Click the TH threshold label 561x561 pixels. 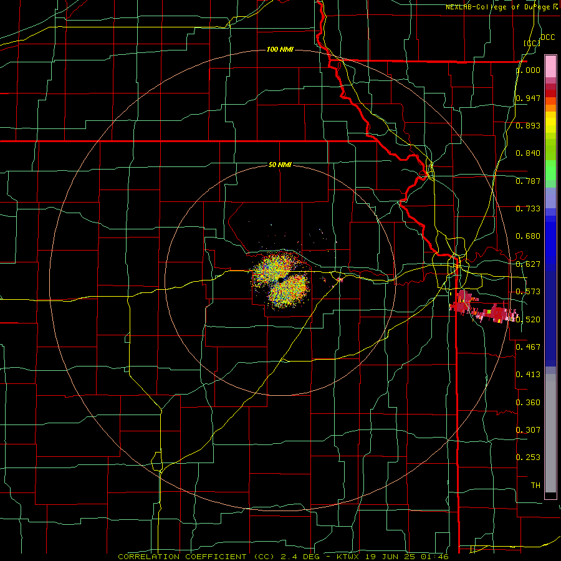(x=535, y=485)
